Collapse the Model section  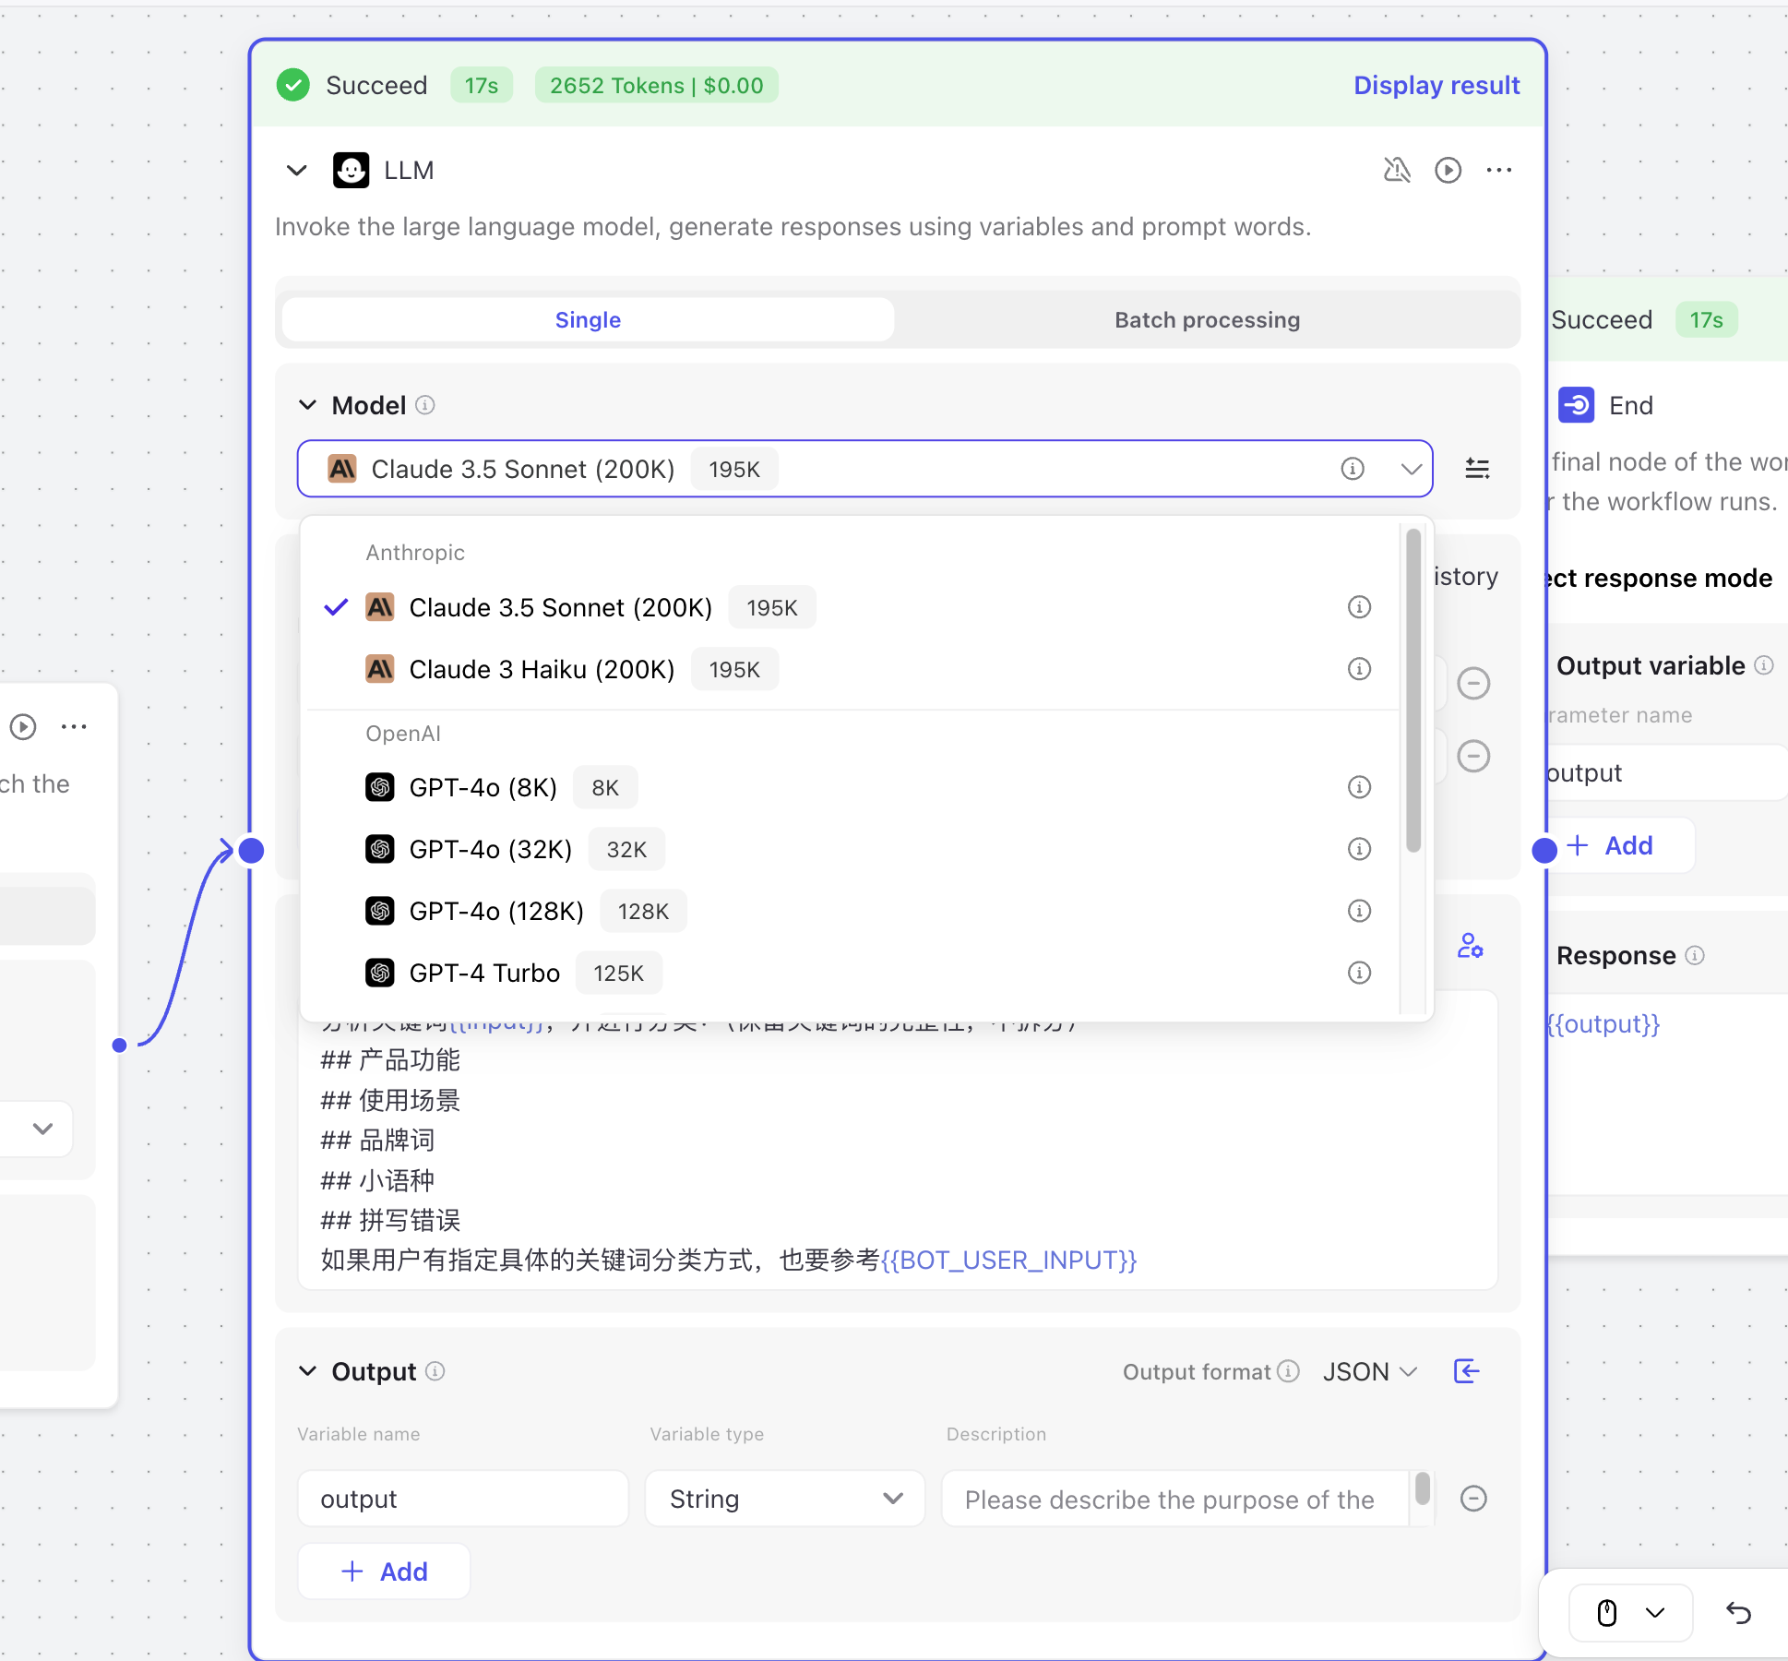pyautogui.click(x=308, y=405)
